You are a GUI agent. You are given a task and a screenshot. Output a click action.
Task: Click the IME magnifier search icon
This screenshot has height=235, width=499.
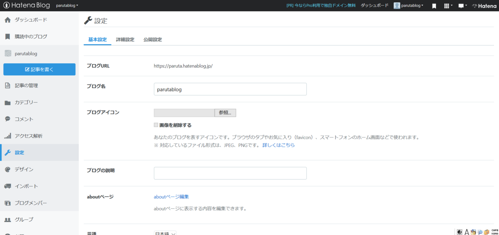click(x=480, y=232)
